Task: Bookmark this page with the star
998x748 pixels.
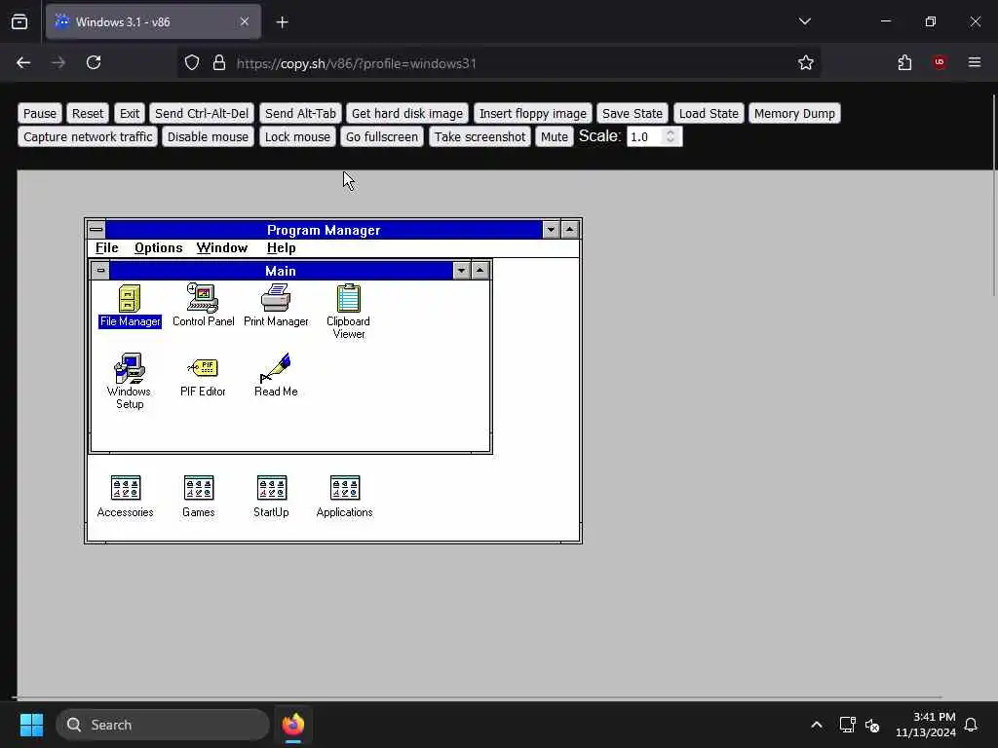Action: pos(806,62)
